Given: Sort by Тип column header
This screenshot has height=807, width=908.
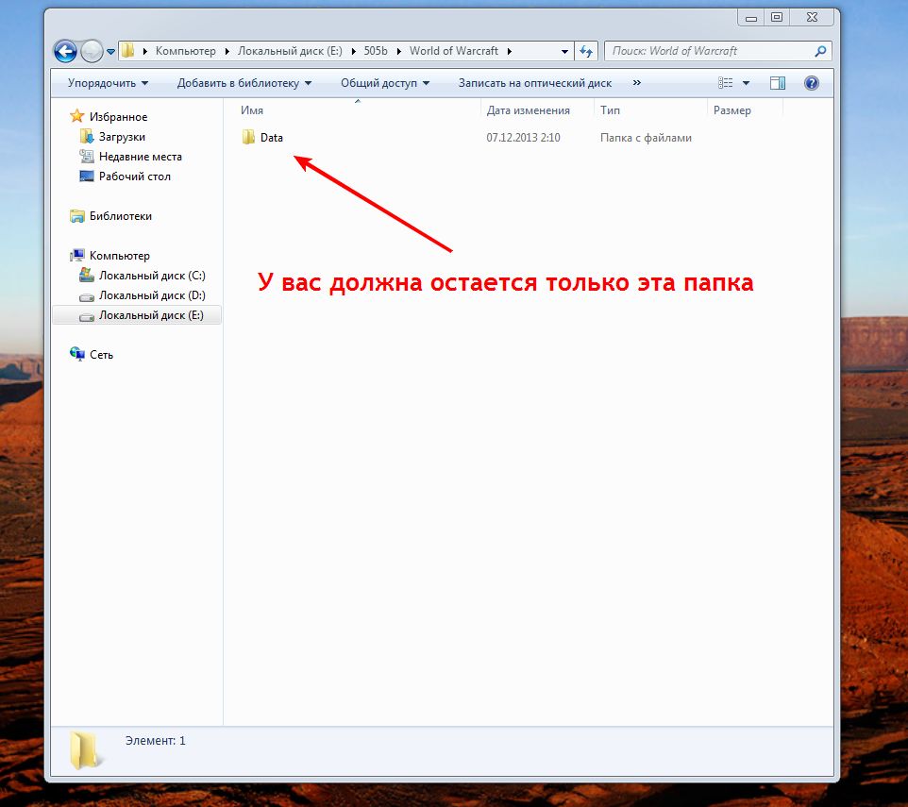Looking at the screenshot, I should coord(610,110).
